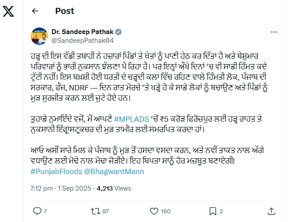The width and height of the screenshot is (288, 222).
Task: Open the @SandeepPathak04 handle link
Action: pyautogui.click(x=83, y=40)
